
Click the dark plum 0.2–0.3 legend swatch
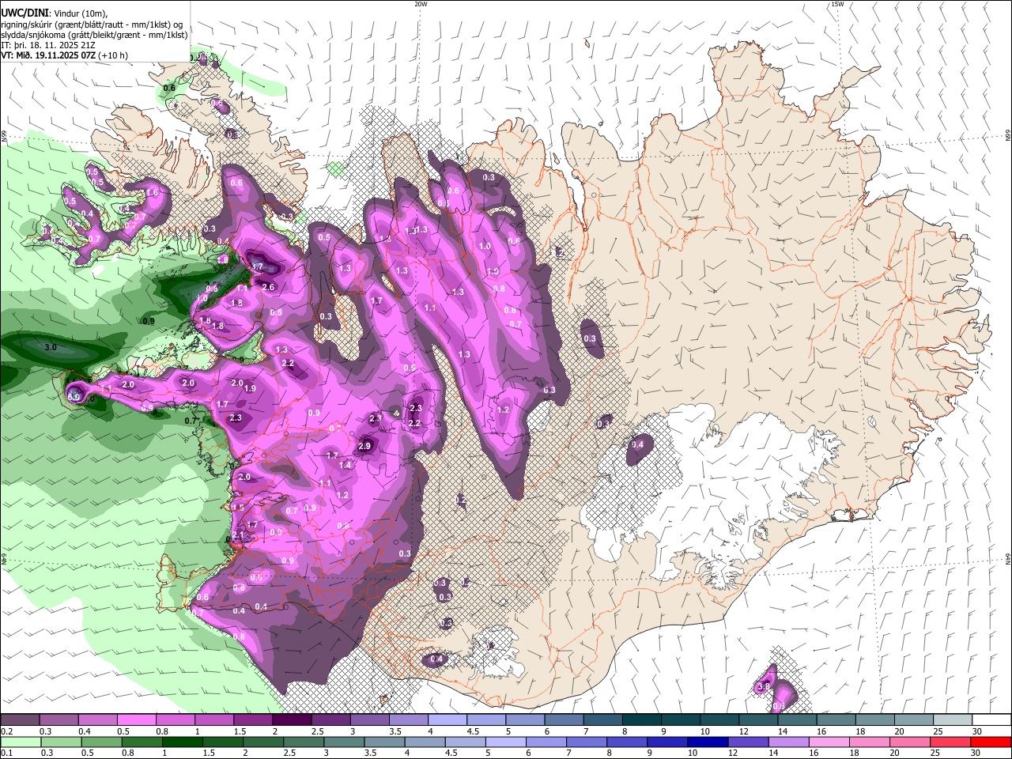point(20,720)
